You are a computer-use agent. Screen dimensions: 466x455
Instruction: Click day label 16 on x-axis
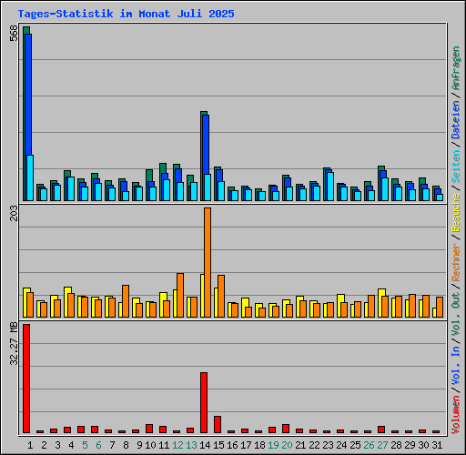[232, 445]
